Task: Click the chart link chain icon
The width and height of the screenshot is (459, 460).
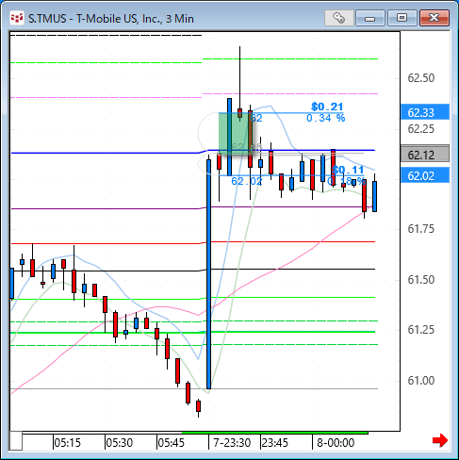Action: coord(339,18)
